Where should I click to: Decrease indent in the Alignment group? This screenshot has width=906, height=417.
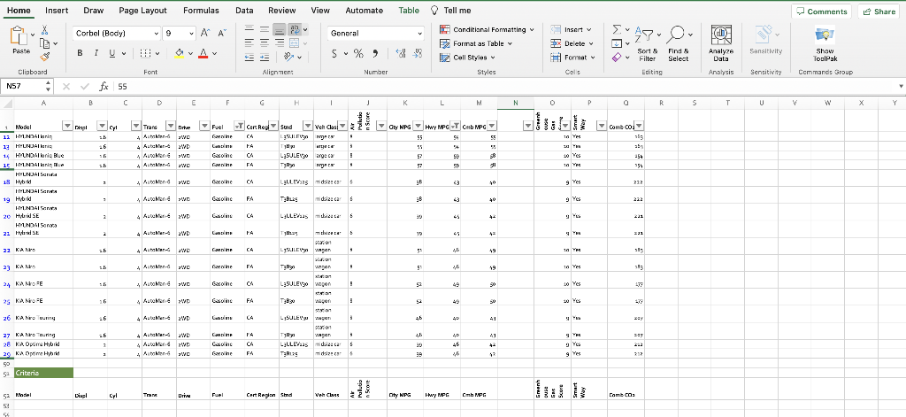249,57
